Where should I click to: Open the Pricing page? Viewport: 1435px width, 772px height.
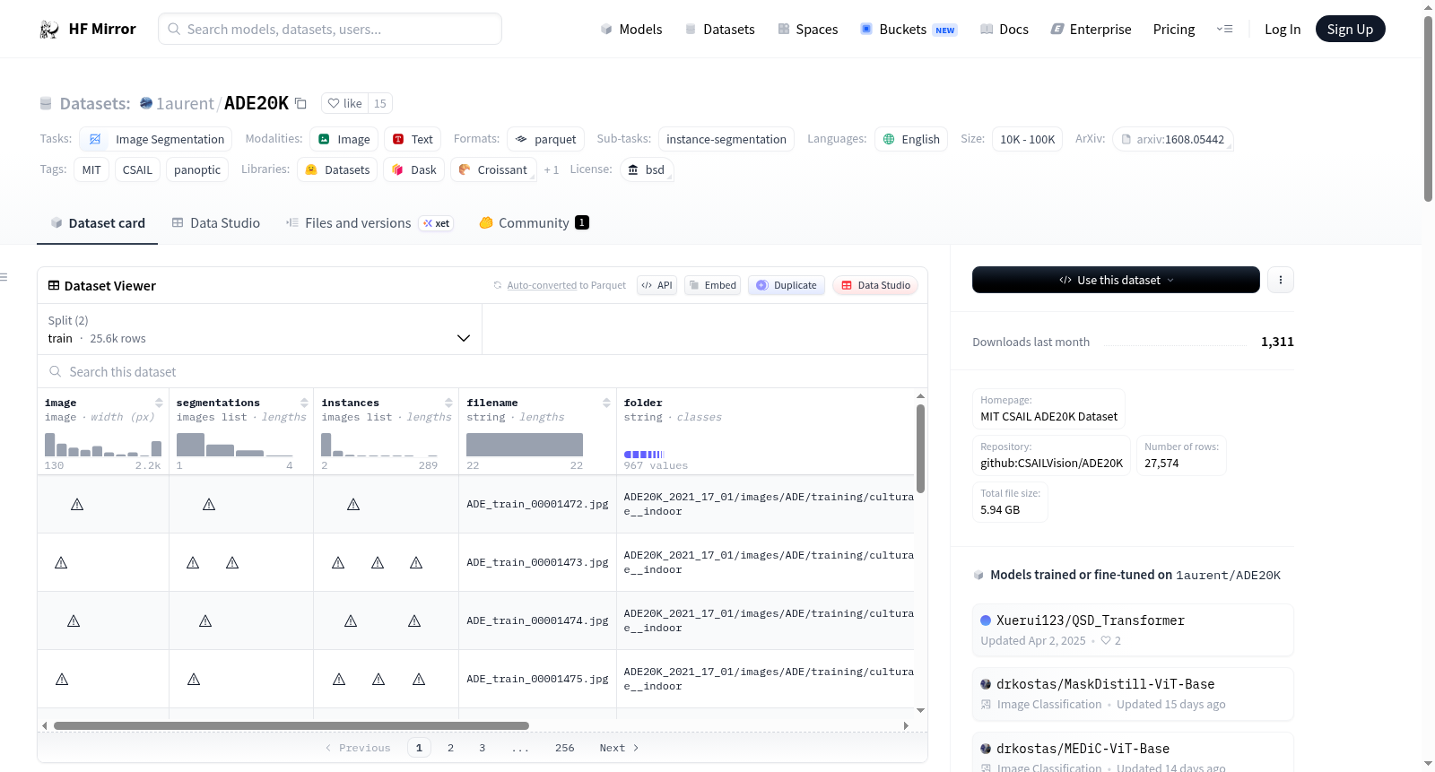[1174, 30]
